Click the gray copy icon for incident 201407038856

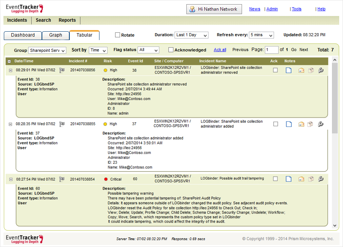click(311, 70)
